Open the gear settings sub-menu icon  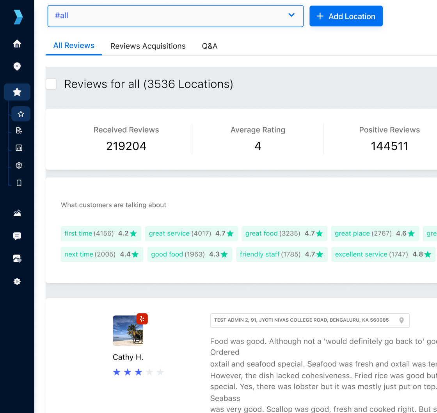pyautogui.click(x=19, y=166)
